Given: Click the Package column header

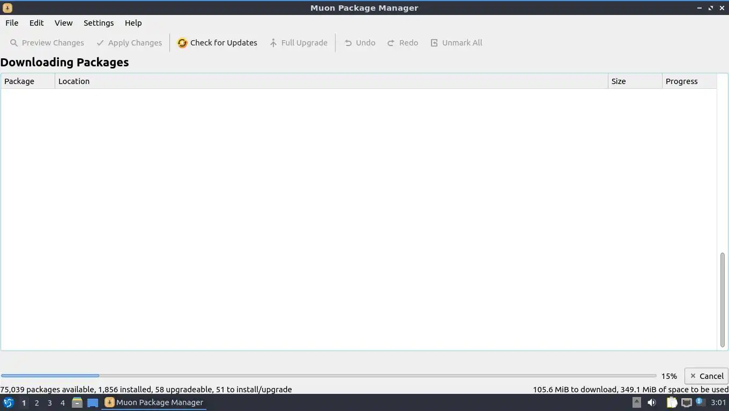Looking at the screenshot, I should (28, 81).
